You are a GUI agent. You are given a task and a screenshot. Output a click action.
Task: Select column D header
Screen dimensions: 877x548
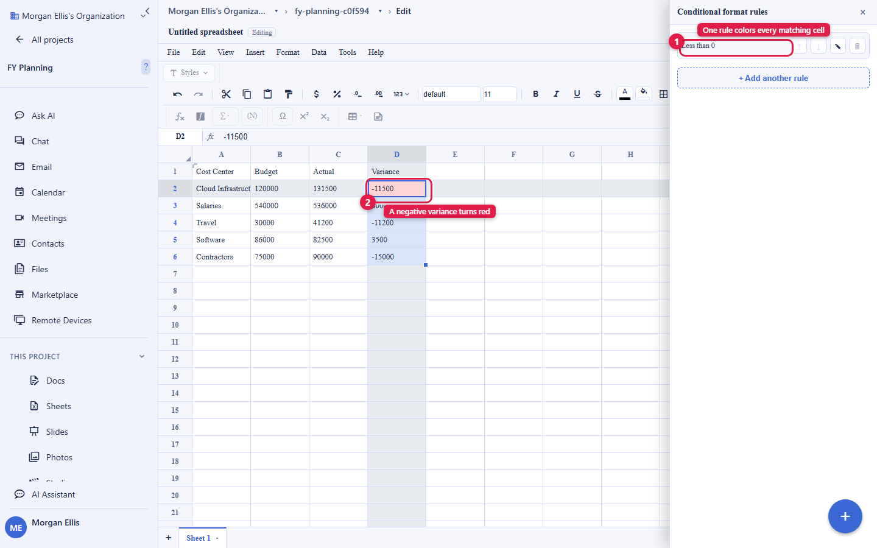[x=396, y=155]
